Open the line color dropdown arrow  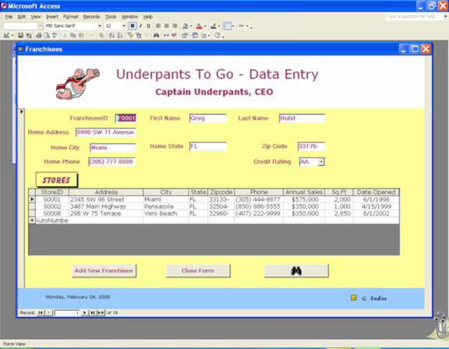click(x=219, y=27)
